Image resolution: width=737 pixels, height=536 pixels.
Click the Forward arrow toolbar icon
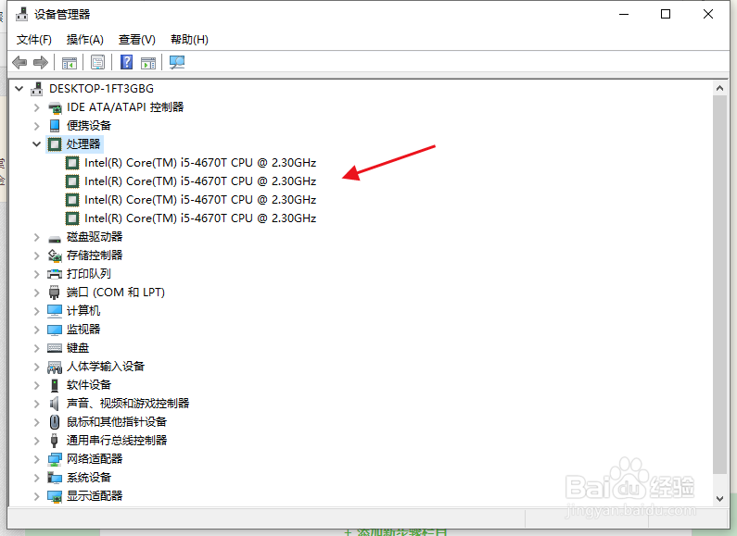tap(41, 62)
